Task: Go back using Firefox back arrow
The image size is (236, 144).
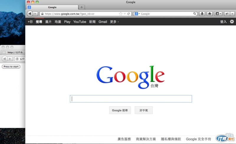Action: (x=30, y=14)
